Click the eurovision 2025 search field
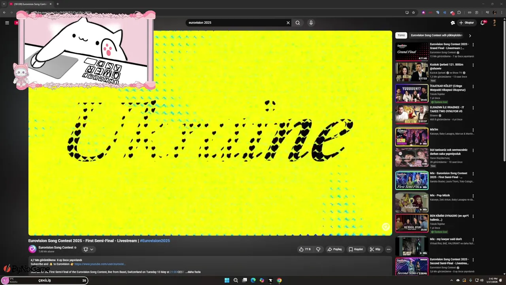The image size is (506, 285). click(x=236, y=23)
